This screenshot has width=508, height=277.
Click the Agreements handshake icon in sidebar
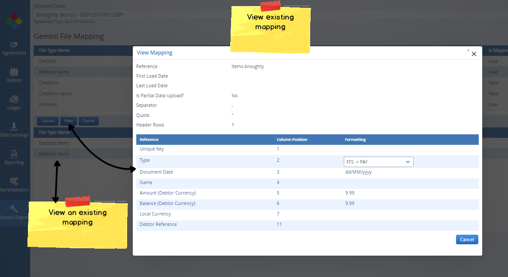[14, 44]
